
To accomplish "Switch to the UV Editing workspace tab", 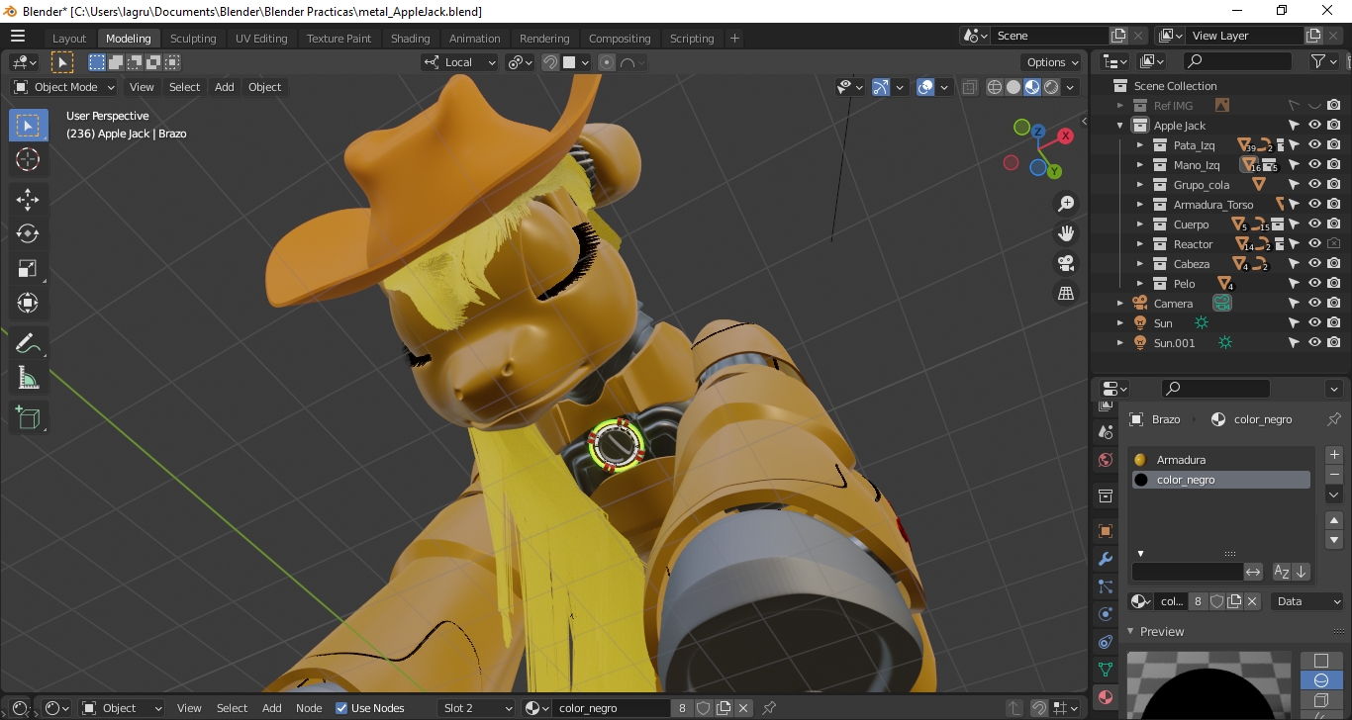I will coord(261,39).
